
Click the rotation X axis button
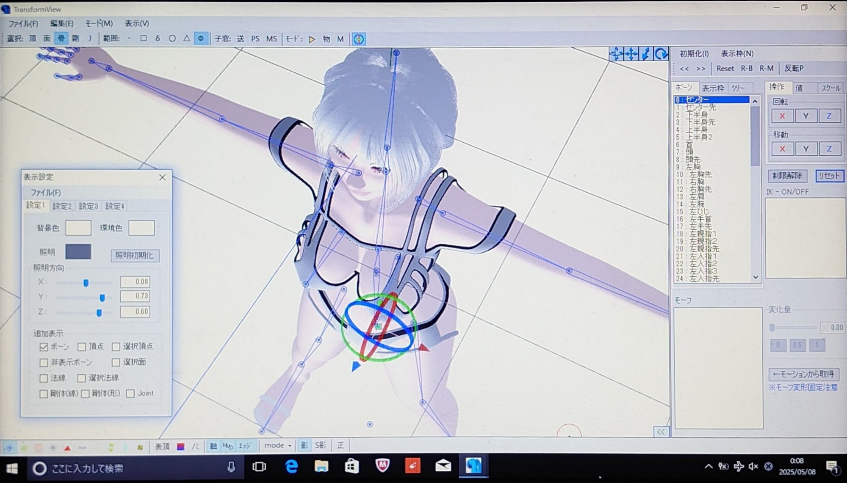(782, 116)
